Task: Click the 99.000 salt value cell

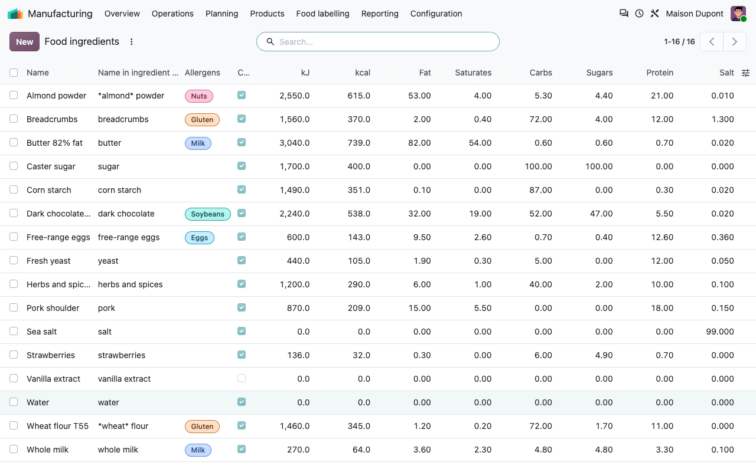Action: (x=720, y=332)
